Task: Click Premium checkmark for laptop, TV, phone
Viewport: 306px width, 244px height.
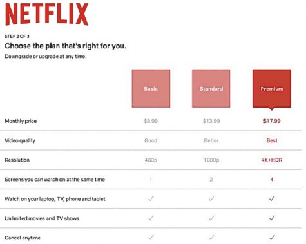Action: click(272, 198)
